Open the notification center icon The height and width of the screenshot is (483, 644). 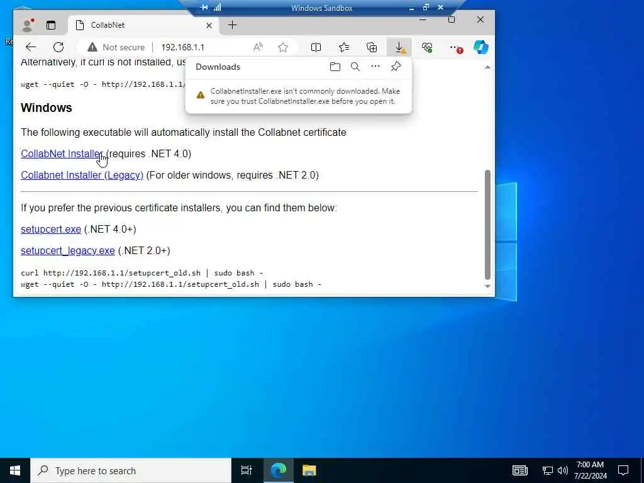[623, 470]
